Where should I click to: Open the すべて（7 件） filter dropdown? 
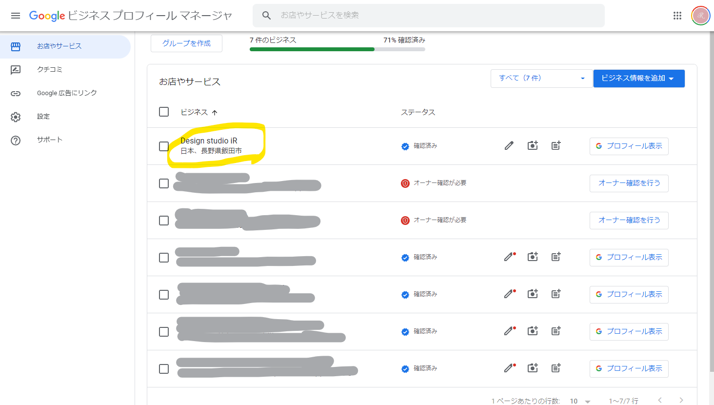pyautogui.click(x=541, y=78)
